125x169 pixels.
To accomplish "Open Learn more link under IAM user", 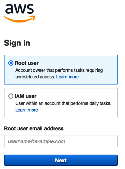I will coord(27,110).
